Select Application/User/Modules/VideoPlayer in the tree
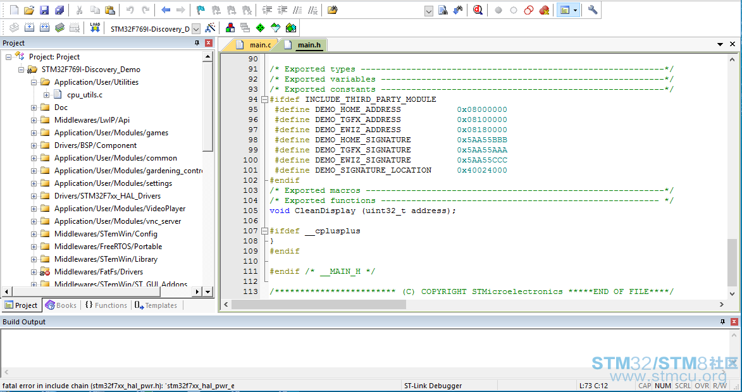 (x=120, y=209)
